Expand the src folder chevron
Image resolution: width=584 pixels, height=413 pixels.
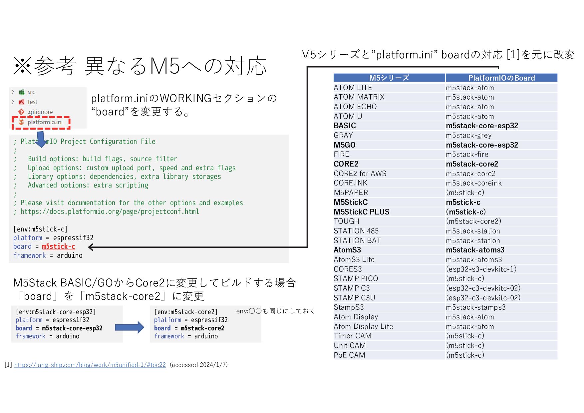click(x=13, y=92)
